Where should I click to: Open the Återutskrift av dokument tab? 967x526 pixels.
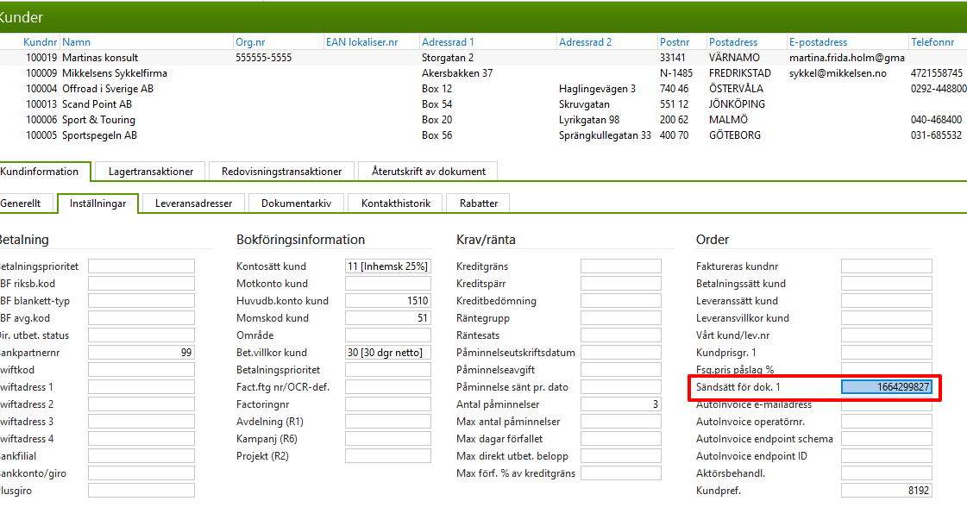coord(428,172)
